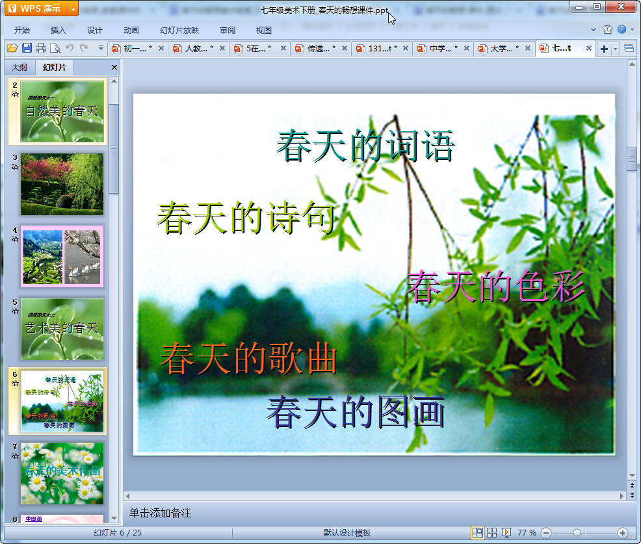The height and width of the screenshot is (544, 641).
Task: Undo the last action
Action: point(70,48)
